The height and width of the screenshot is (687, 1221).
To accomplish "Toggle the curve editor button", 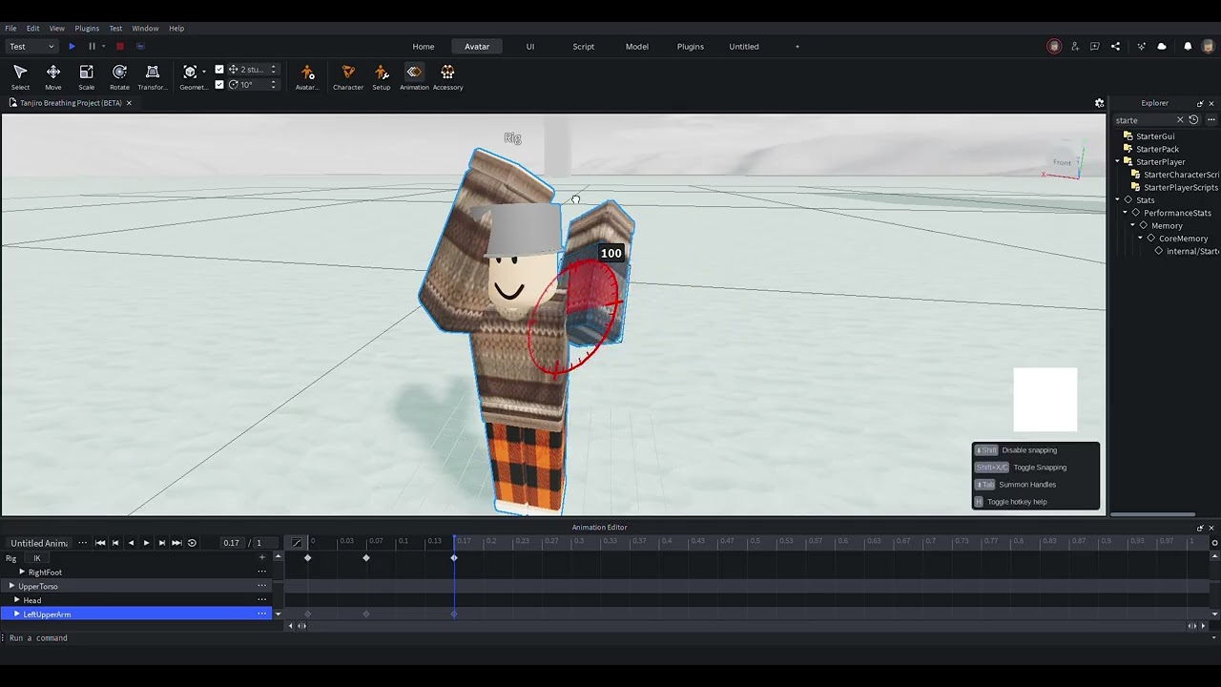I will tap(297, 543).
